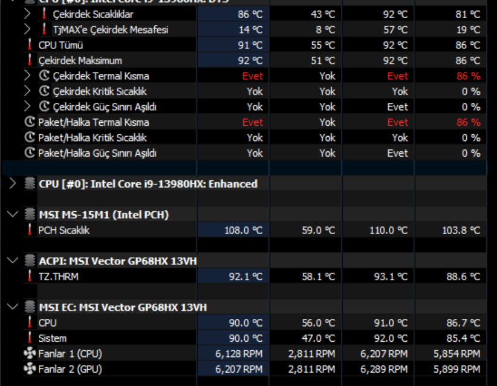The image size is (497, 386).
Task: Expand the Çekirdek Termal Kısma row
Action: tap(27, 76)
